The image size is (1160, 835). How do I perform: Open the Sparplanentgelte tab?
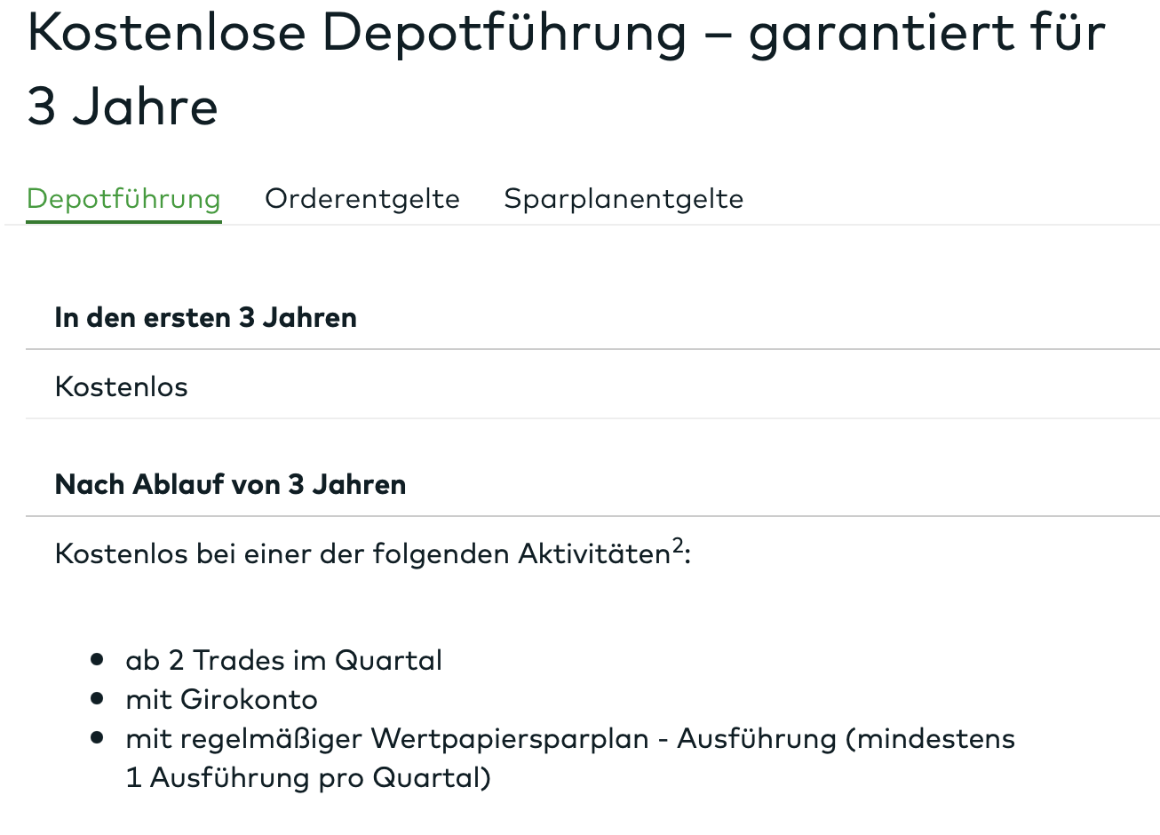pyautogui.click(x=624, y=198)
